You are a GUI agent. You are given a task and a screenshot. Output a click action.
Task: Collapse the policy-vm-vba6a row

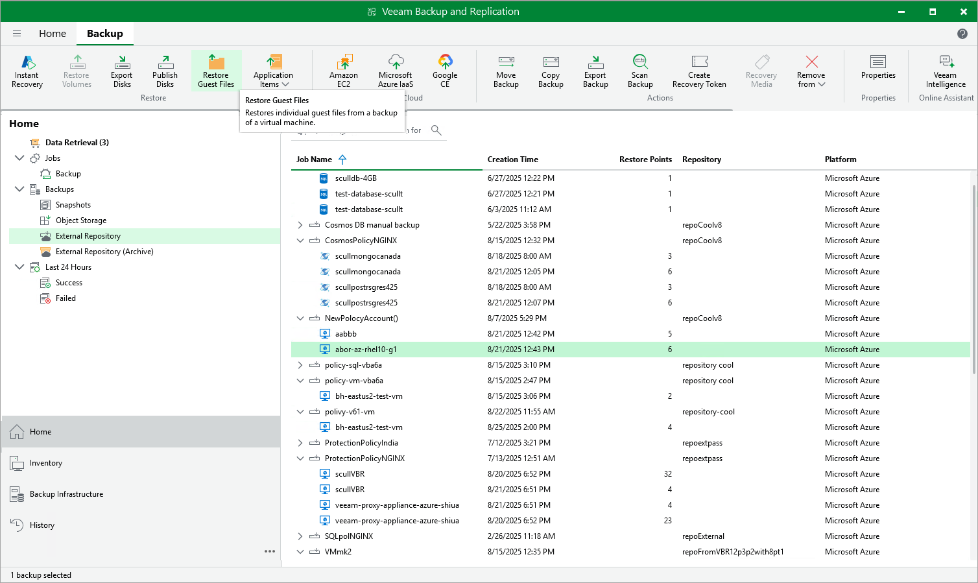click(300, 381)
